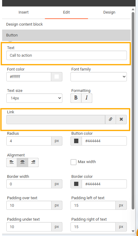
Task: Open the Border color swatch picker
Action: [76, 184]
